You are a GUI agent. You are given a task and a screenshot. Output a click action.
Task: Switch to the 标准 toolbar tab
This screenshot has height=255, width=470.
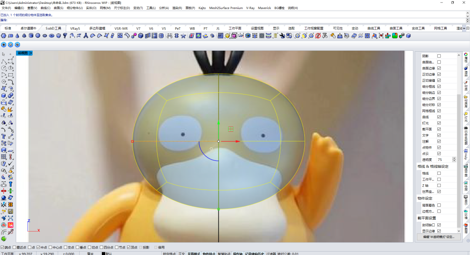pyautogui.click(x=8, y=28)
